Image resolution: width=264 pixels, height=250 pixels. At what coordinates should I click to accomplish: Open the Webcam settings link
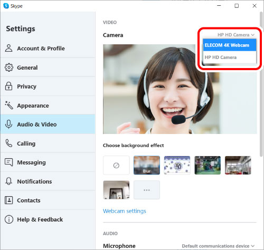click(x=125, y=211)
